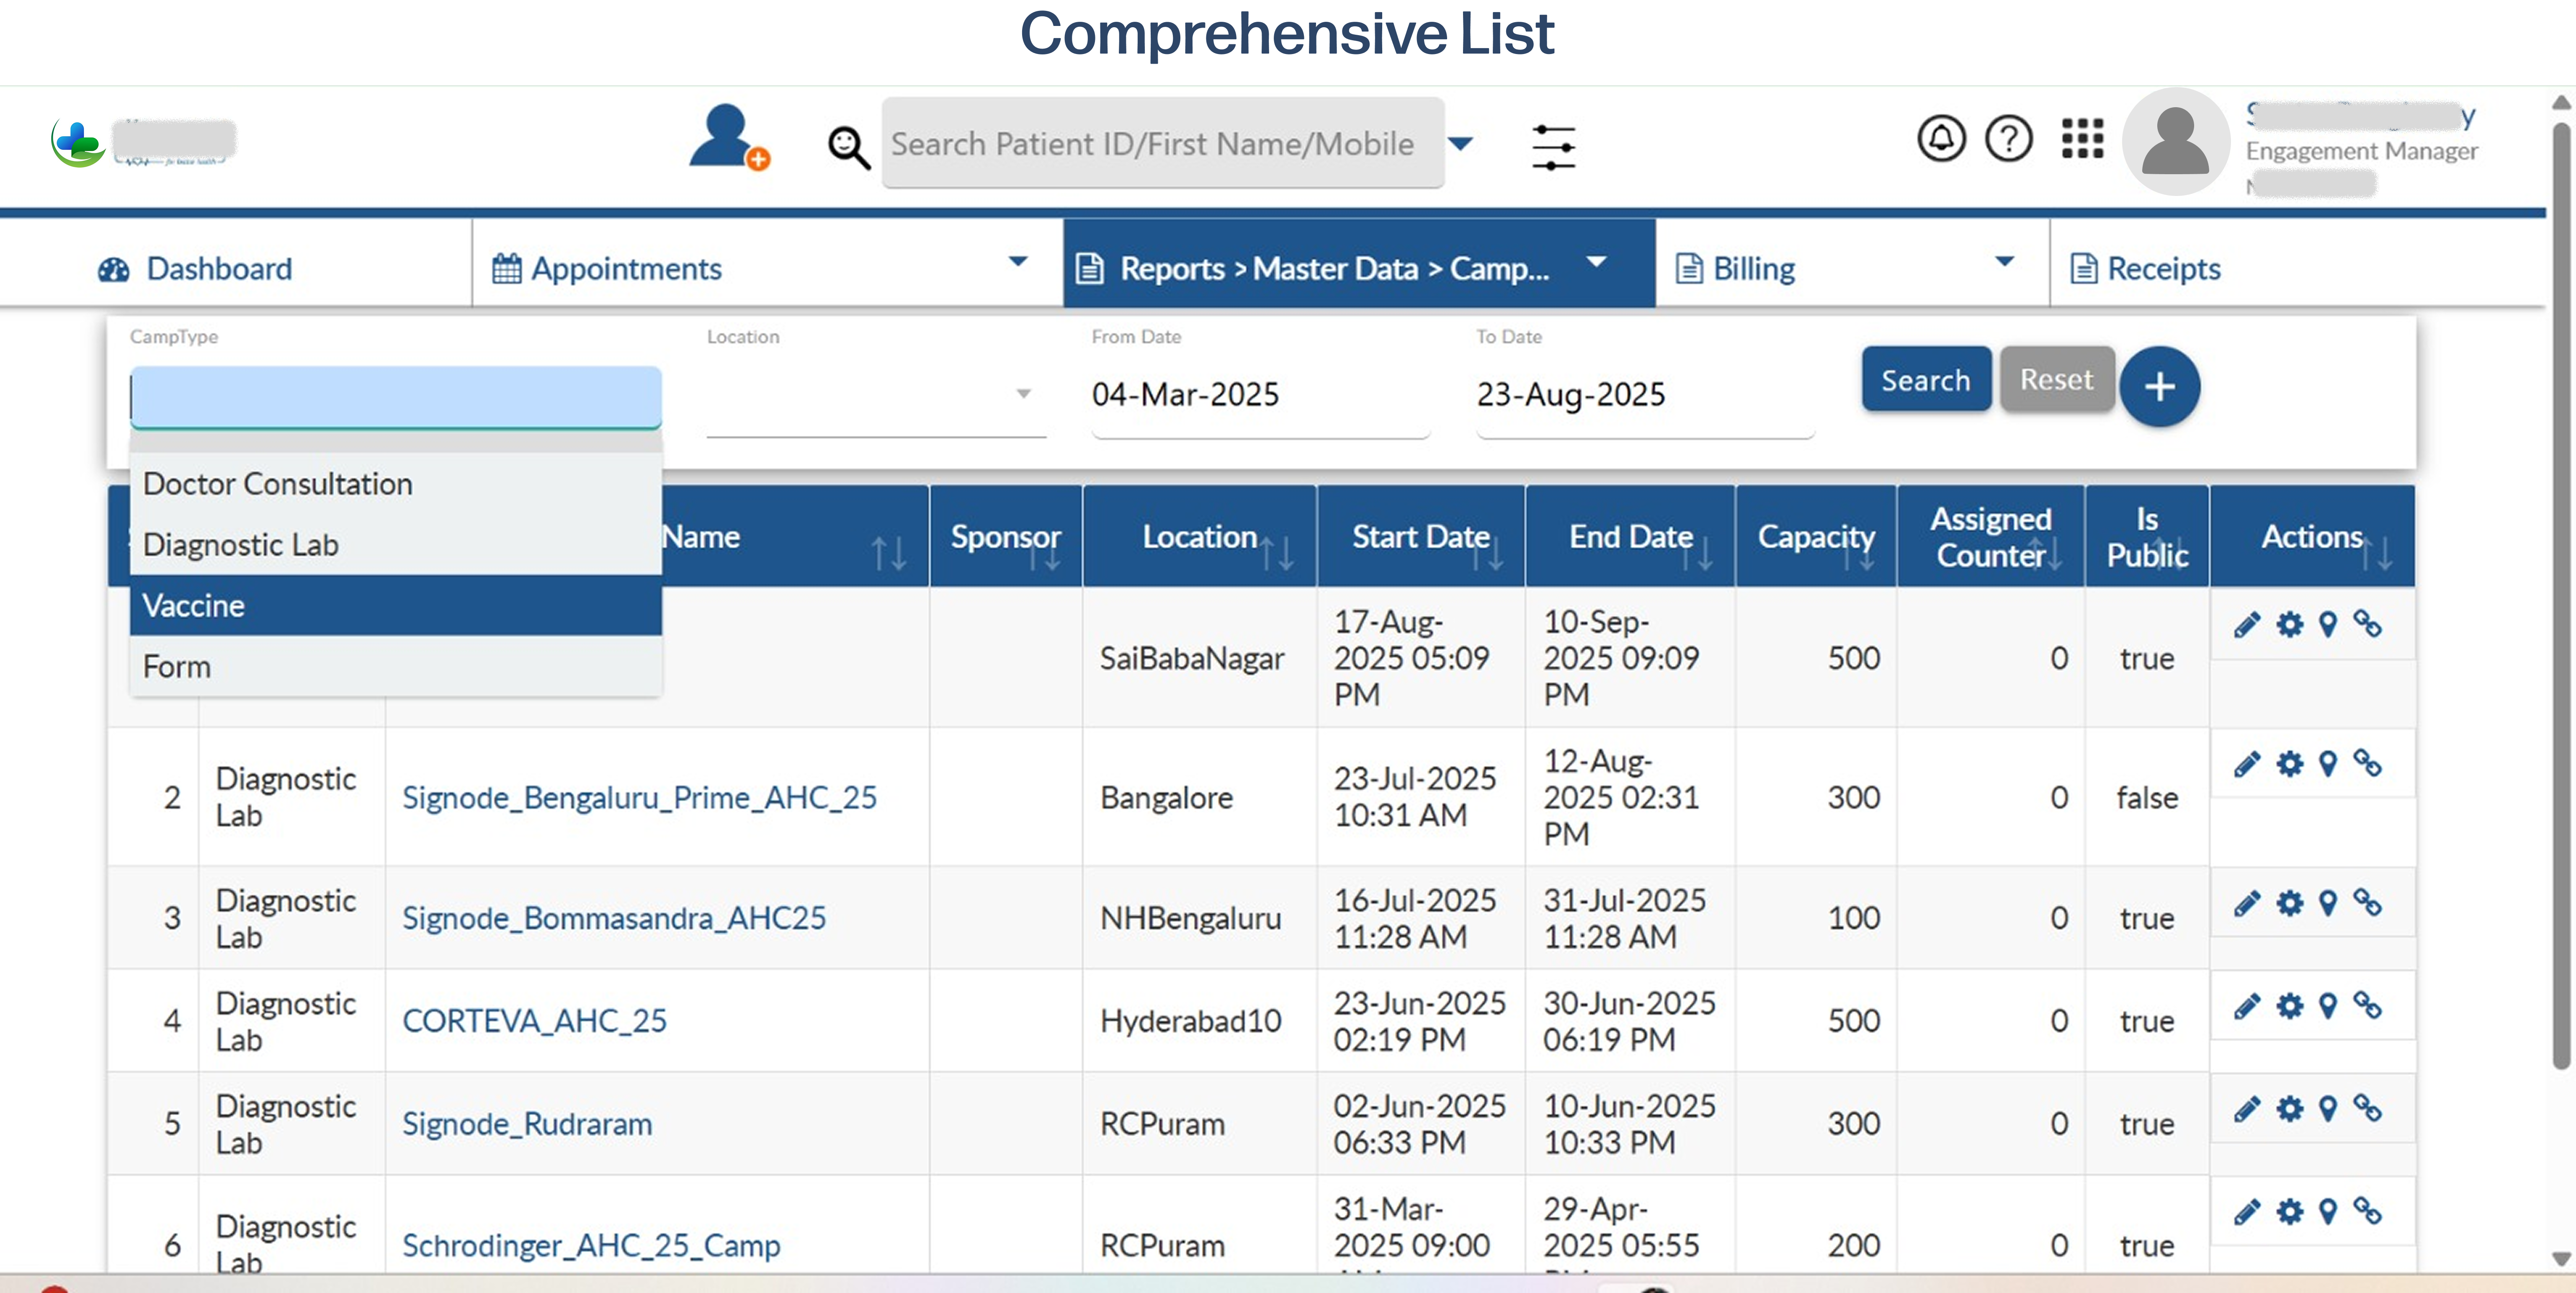Click link icon for Signode_Bengaluru_Prime_AHC_25
The image size is (2576, 1293).
pyautogui.click(x=2367, y=763)
